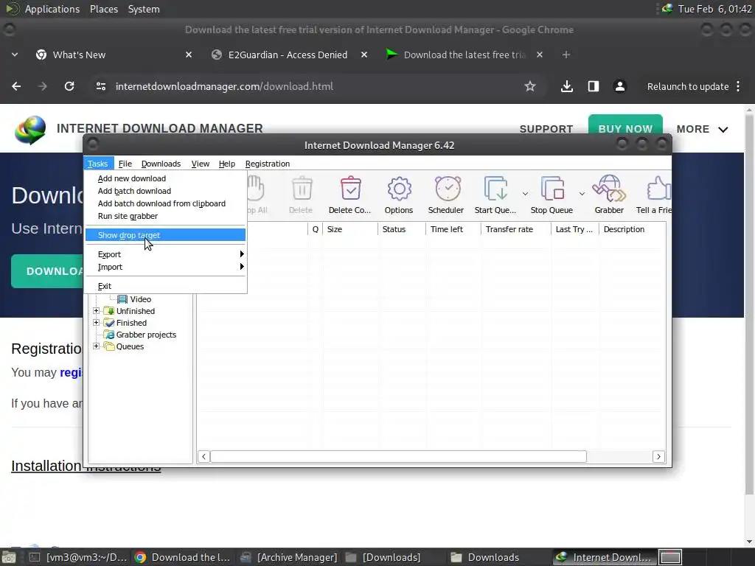The height and width of the screenshot is (566, 755).
Task: Open Chrome three-dot menu
Action: point(738,86)
